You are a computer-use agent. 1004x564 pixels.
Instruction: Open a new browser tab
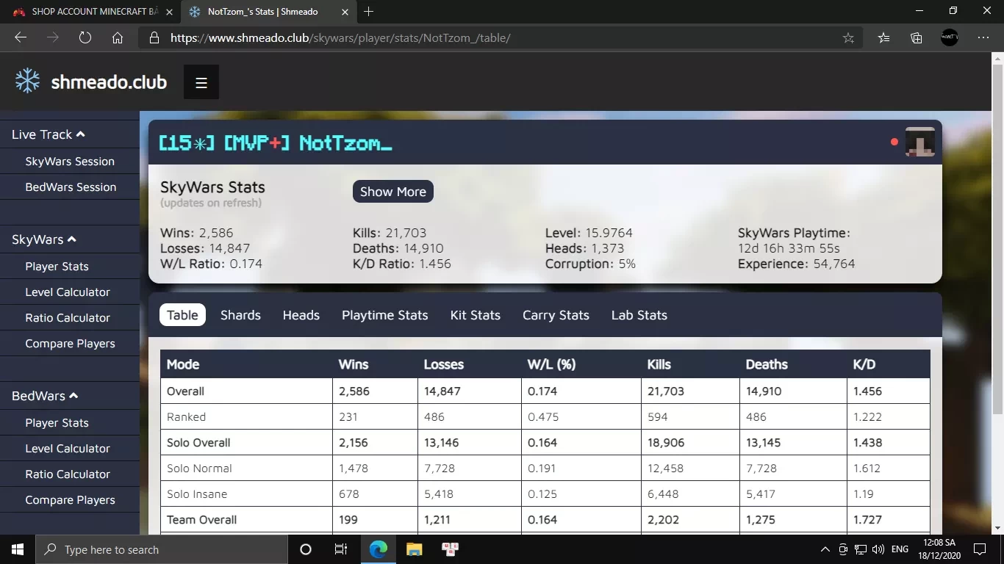(x=369, y=12)
